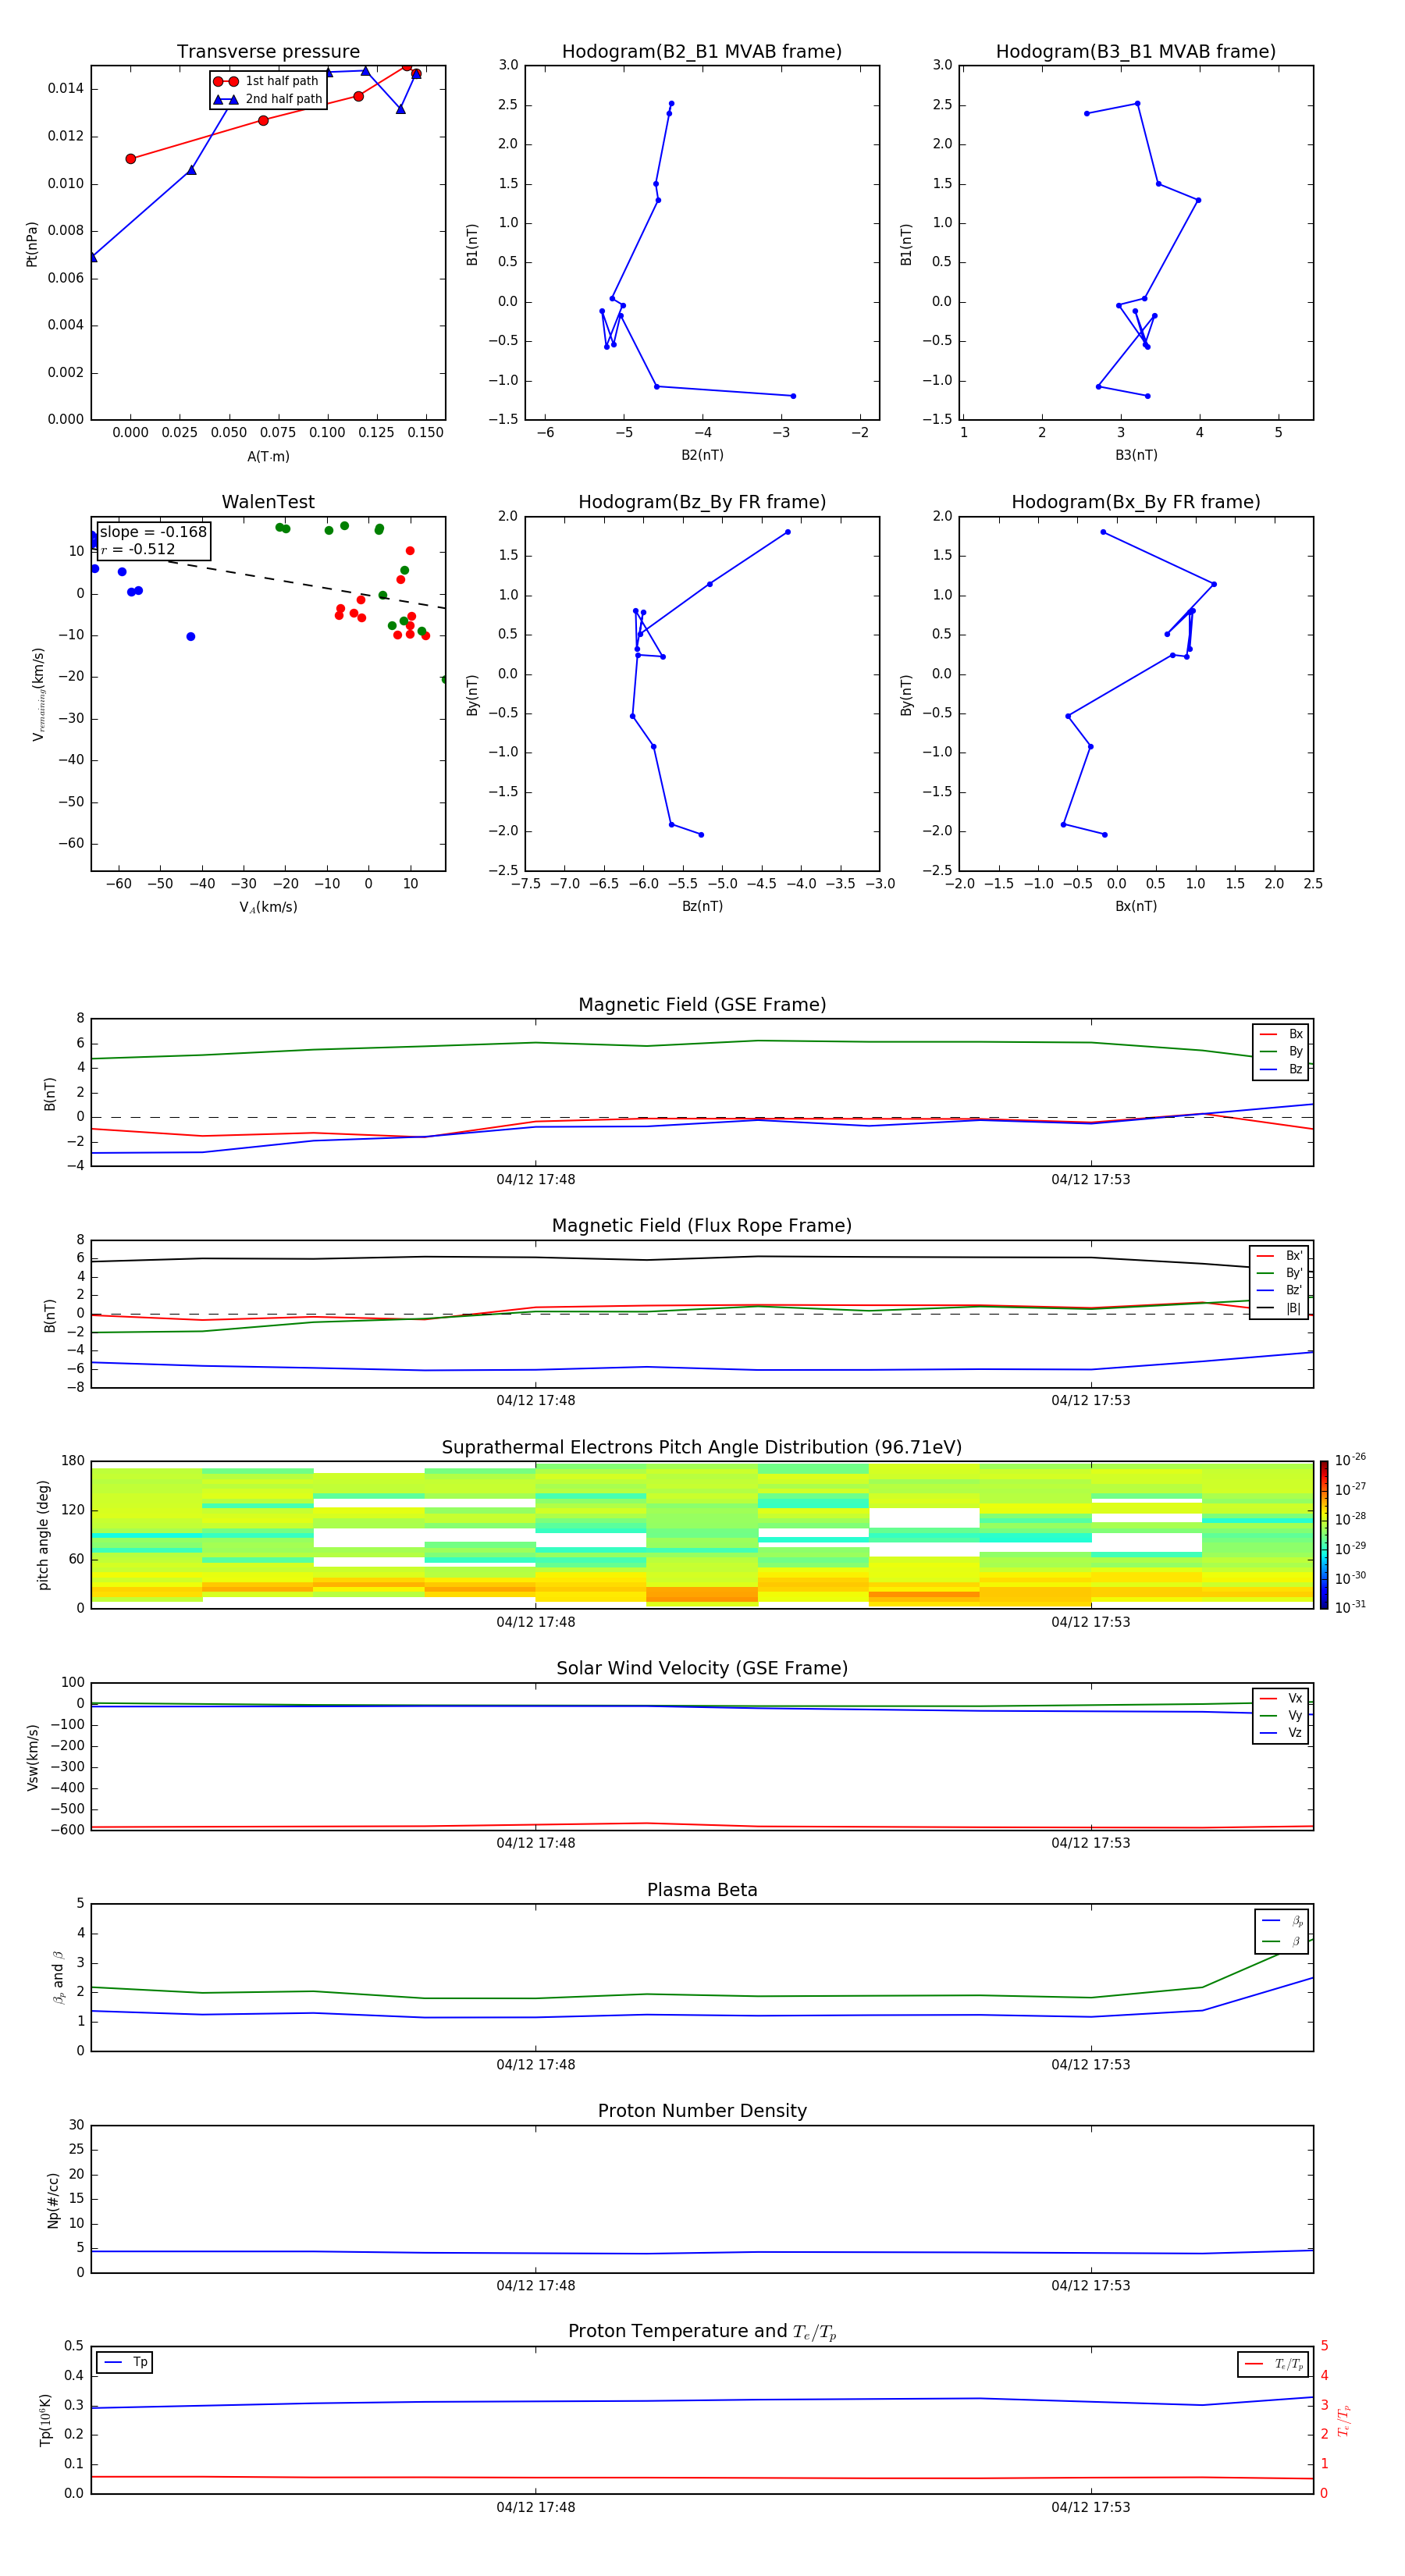Click "04/12 17:53" tick under Solar Wind Velocity plot
Image resolution: width=1405 pixels, height=2576 pixels.
click(1091, 1843)
